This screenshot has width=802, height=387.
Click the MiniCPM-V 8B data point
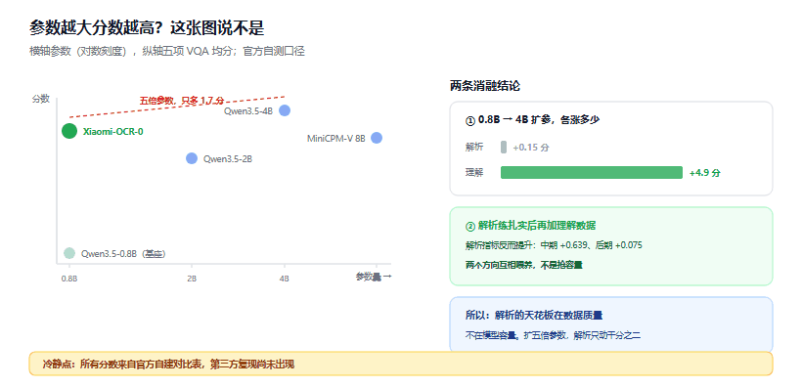tap(377, 138)
